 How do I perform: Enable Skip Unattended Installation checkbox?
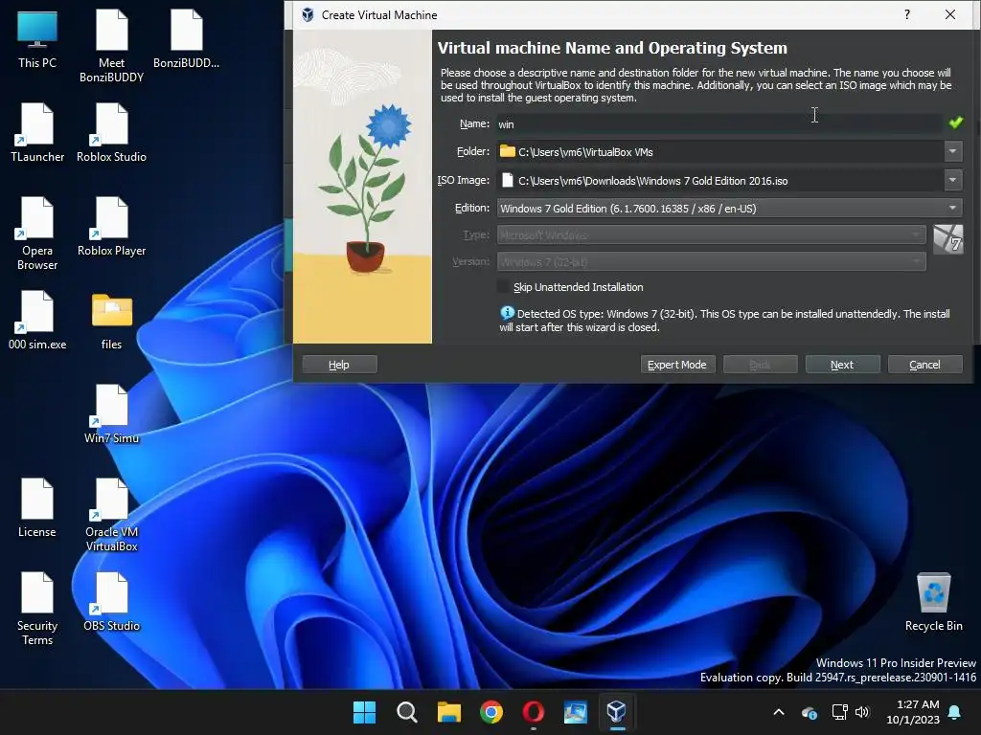(503, 287)
